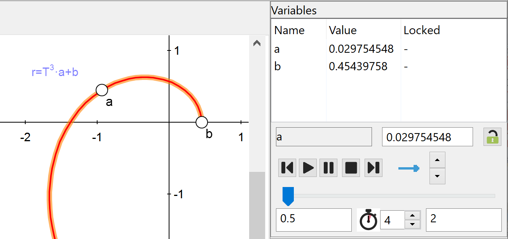Image resolution: width=508 pixels, height=239 pixels.
Task: Click the skip to start playback button
Action: click(x=287, y=168)
